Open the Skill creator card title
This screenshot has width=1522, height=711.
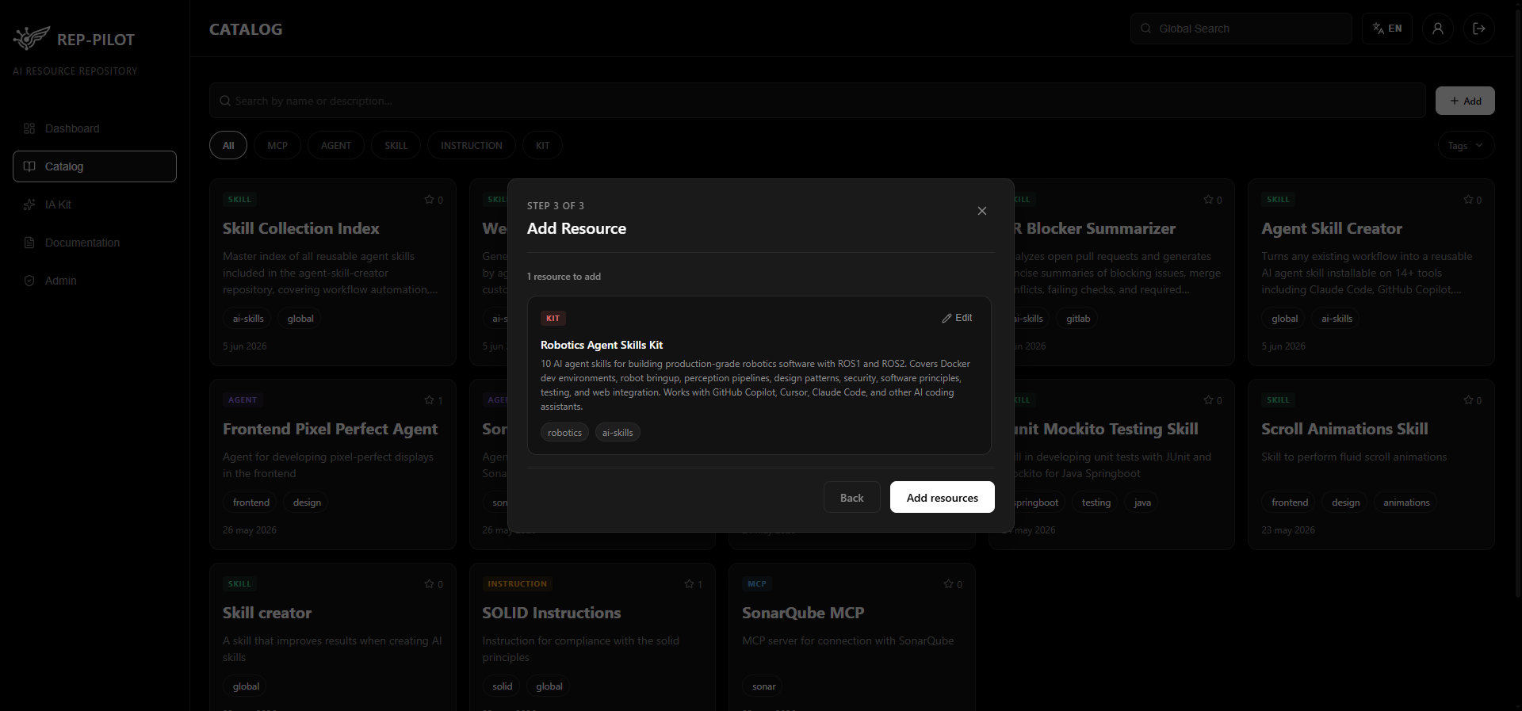click(267, 613)
